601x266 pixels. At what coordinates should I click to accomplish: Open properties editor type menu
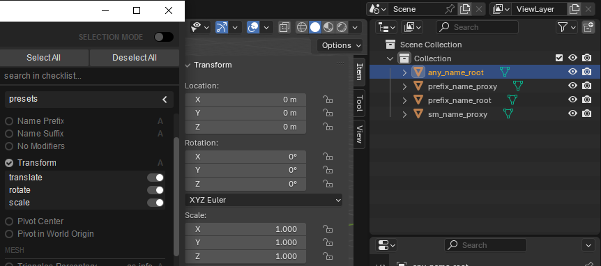pos(386,245)
